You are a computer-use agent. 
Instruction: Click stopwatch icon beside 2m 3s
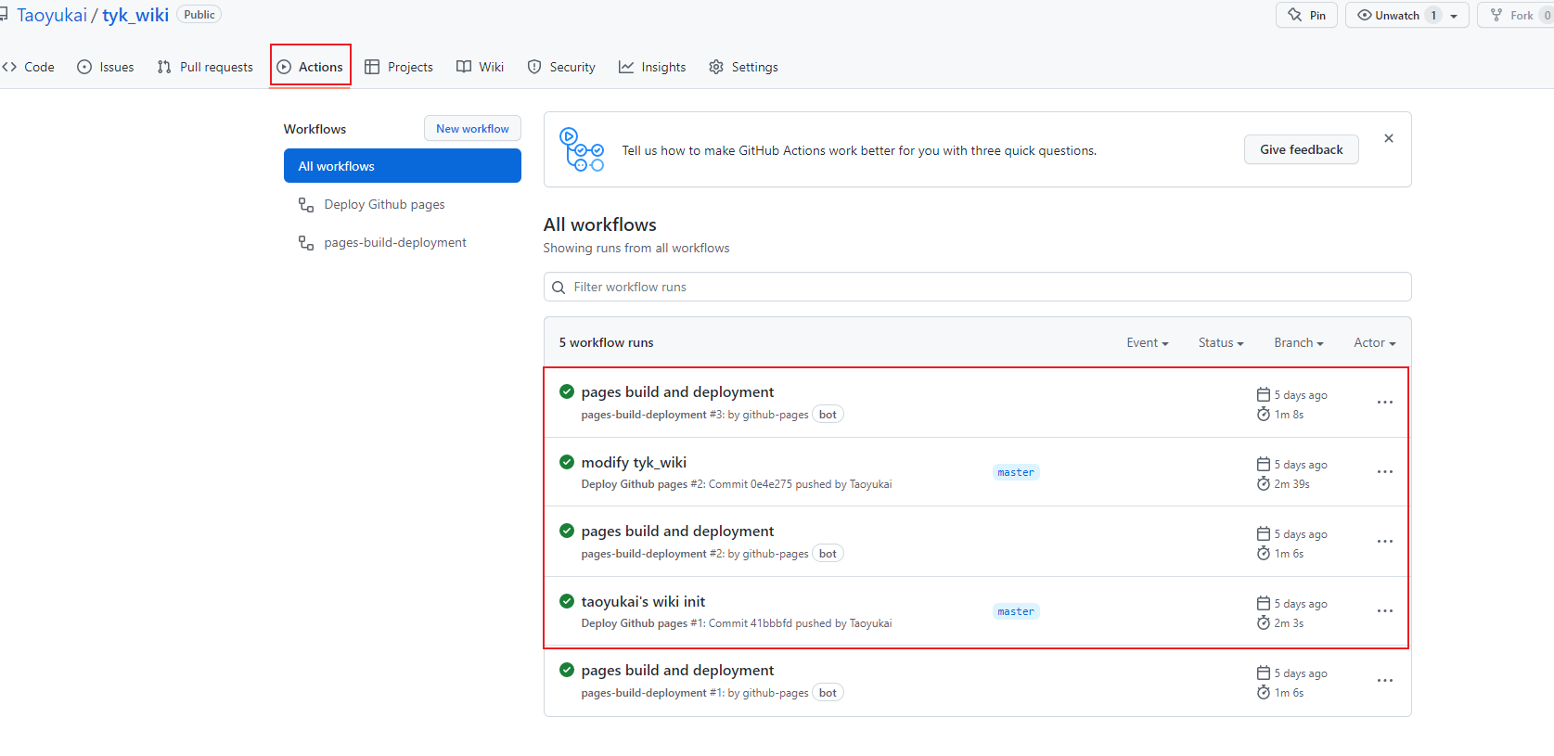(1264, 622)
